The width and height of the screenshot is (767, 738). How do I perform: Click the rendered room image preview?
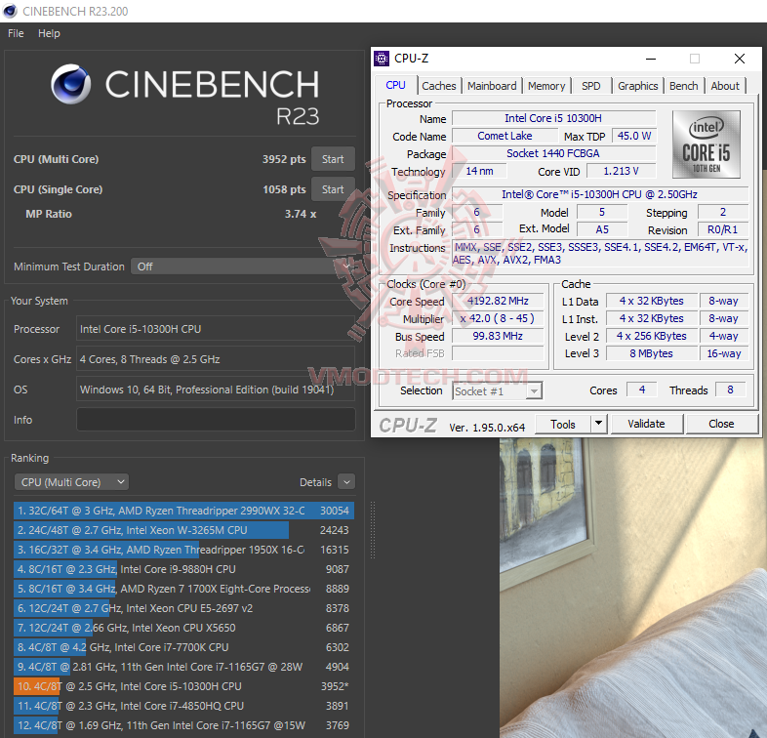[633, 588]
